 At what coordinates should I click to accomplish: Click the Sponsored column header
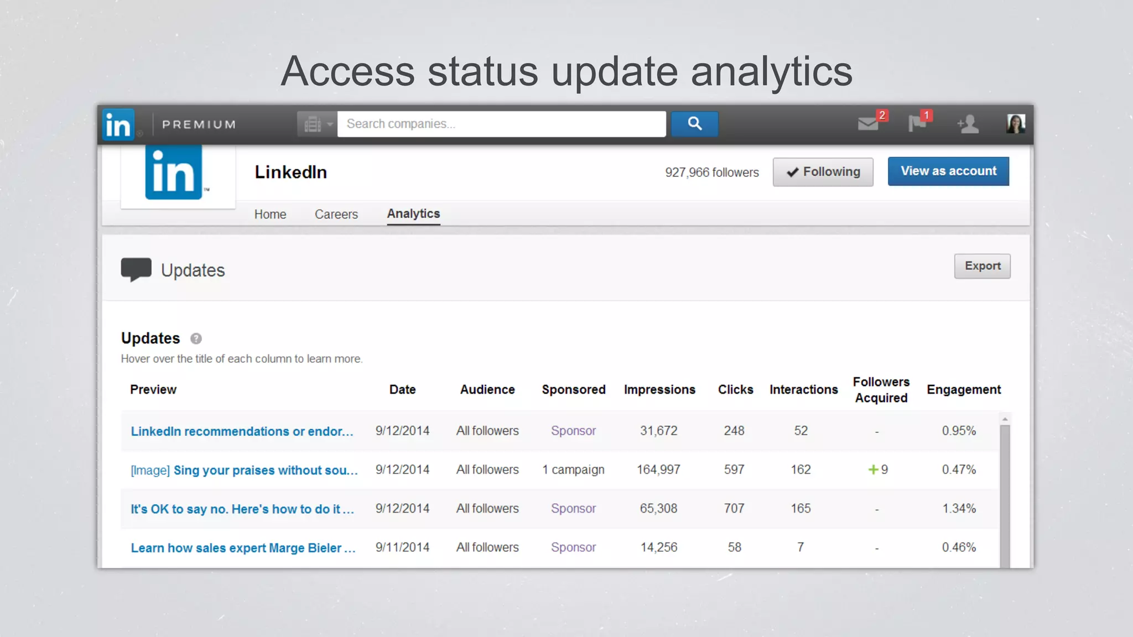click(574, 390)
